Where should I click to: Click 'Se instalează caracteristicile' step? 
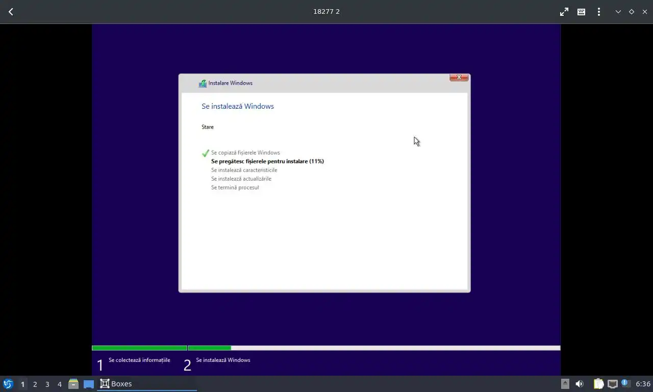pos(244,170)
